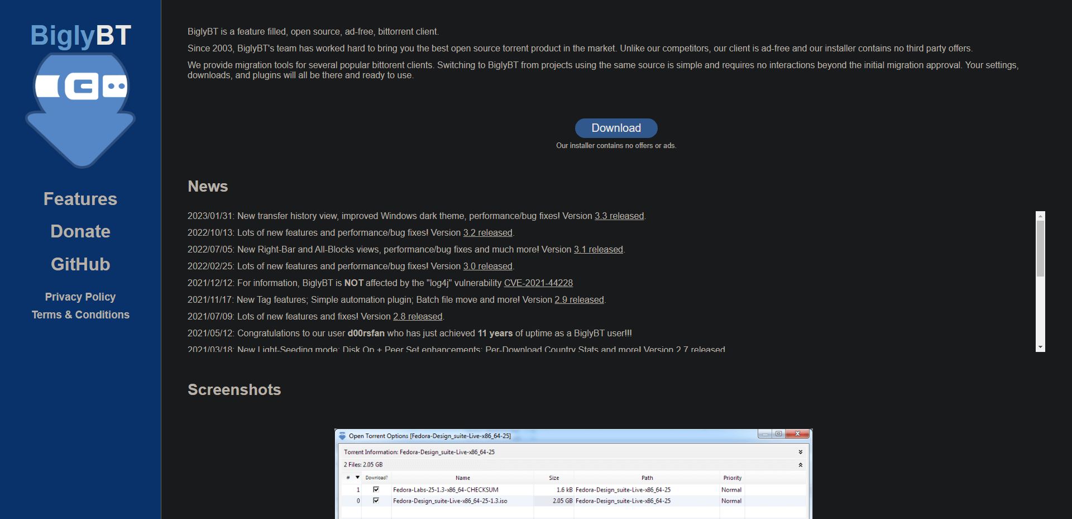
Task: Click the Screenshots heading
Action: coord(234,390)
